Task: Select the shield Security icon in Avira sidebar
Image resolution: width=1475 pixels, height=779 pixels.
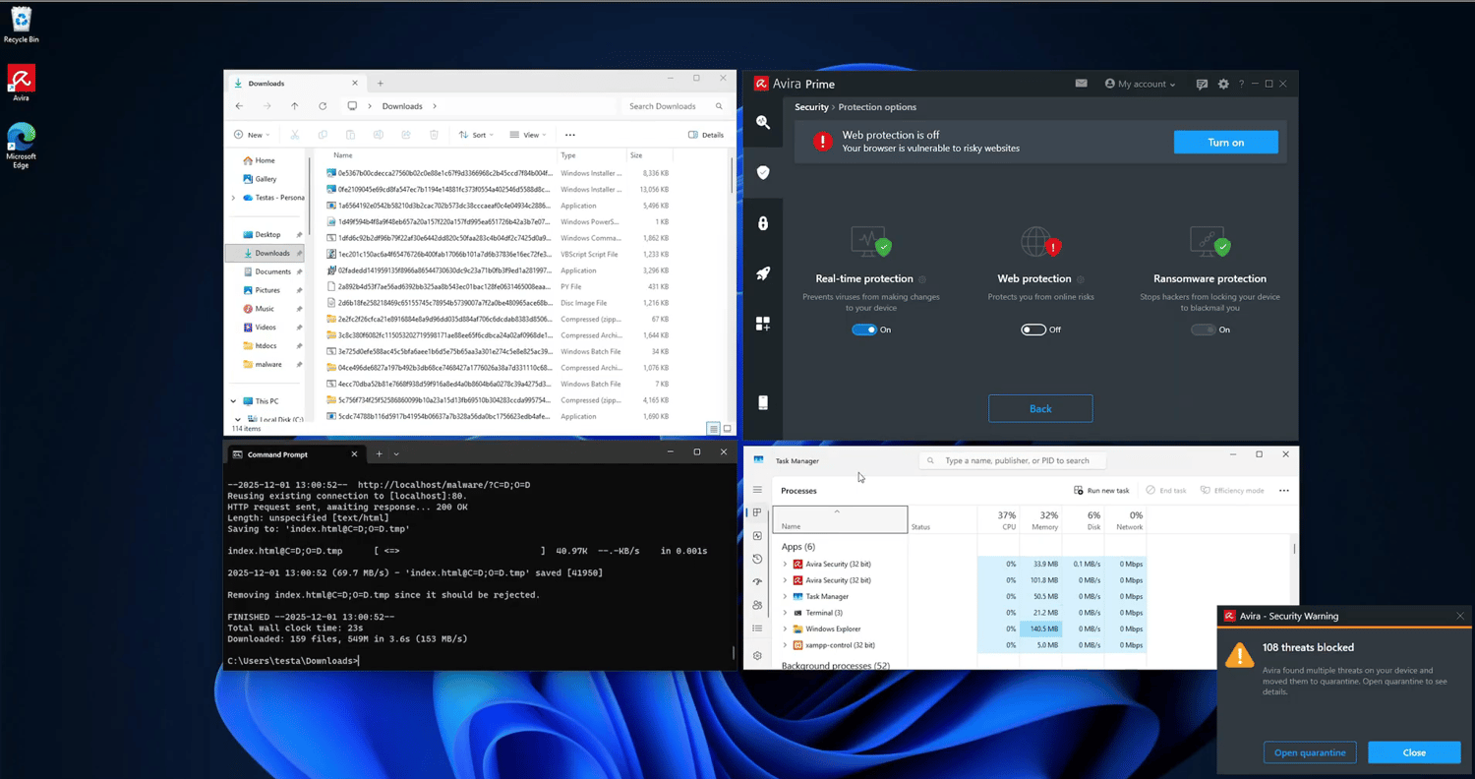Action: [x=763, y=172]
